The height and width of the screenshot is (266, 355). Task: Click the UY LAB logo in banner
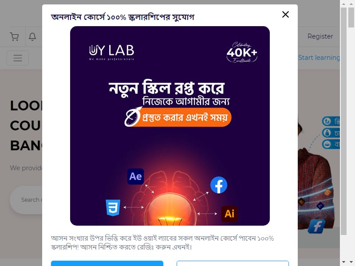coord(111,52)
